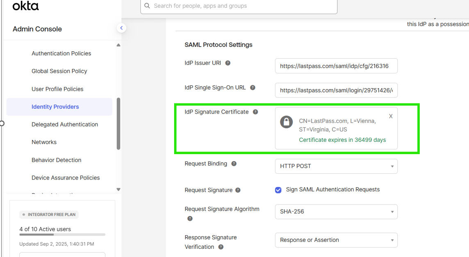
Task: Select Delegated Authentication menu item
Action: [65, 125]
